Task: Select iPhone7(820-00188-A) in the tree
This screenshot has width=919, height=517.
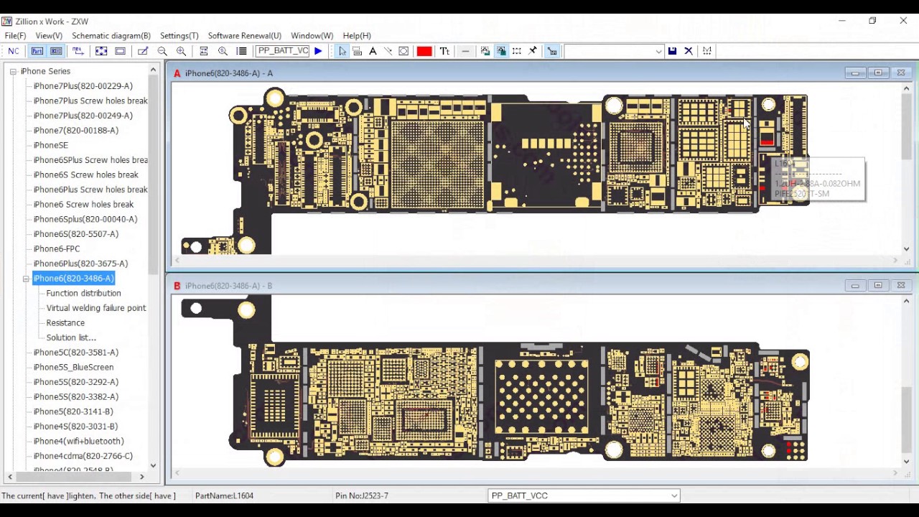Action: click(76, 131)
